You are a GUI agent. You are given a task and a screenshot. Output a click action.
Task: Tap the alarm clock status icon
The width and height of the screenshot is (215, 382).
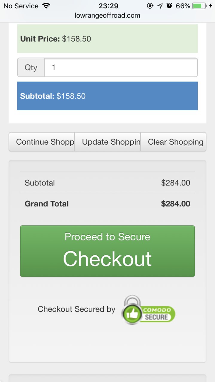(170, 6)
